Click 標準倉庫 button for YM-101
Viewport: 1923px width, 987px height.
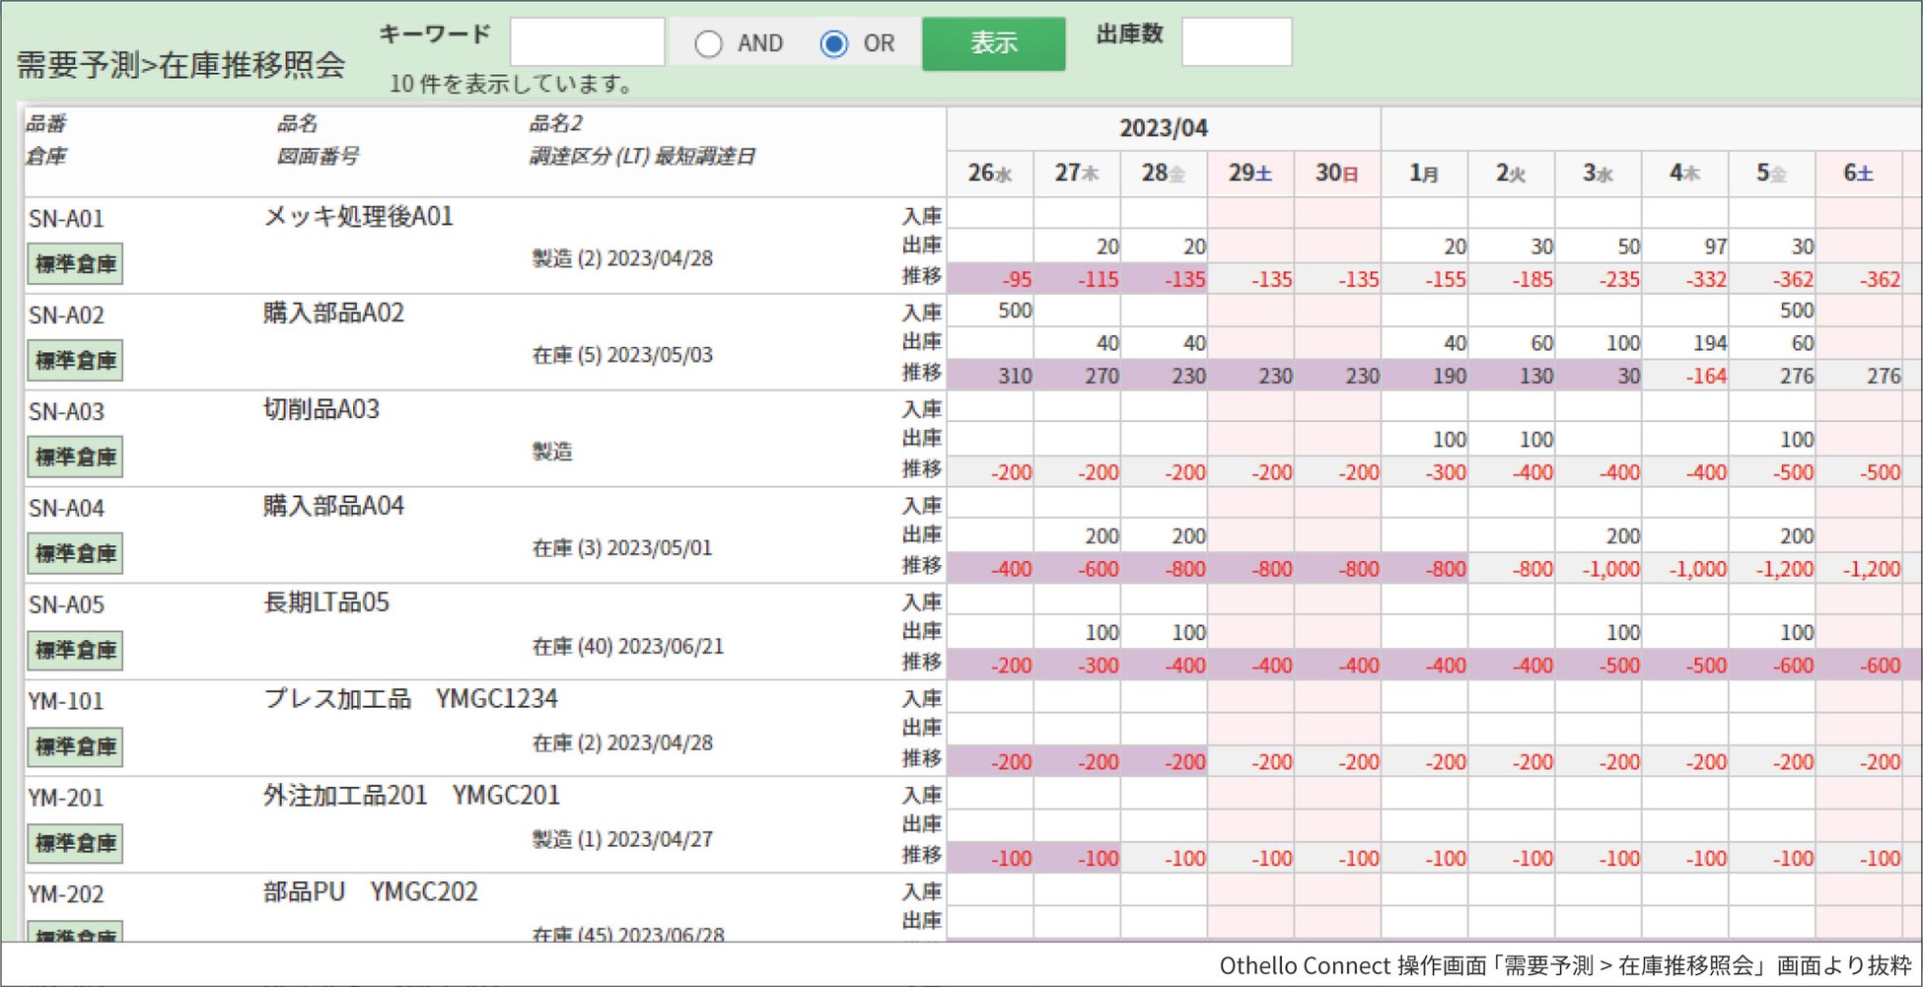[75, 747]
